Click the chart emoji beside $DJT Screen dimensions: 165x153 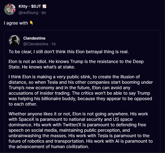(44, 6)
